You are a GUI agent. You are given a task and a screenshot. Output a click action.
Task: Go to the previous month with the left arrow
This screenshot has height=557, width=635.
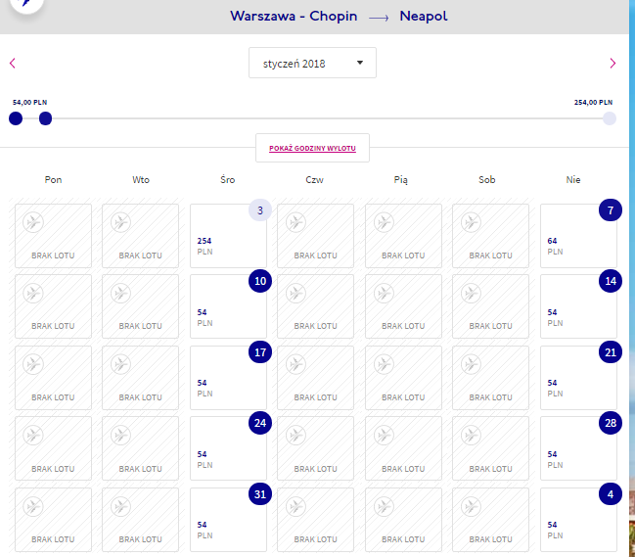(x=13, y=64)
